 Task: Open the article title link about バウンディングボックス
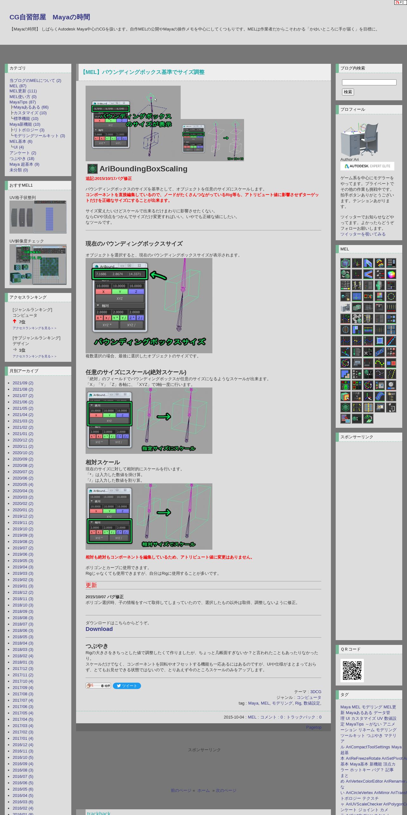(142, 72)
